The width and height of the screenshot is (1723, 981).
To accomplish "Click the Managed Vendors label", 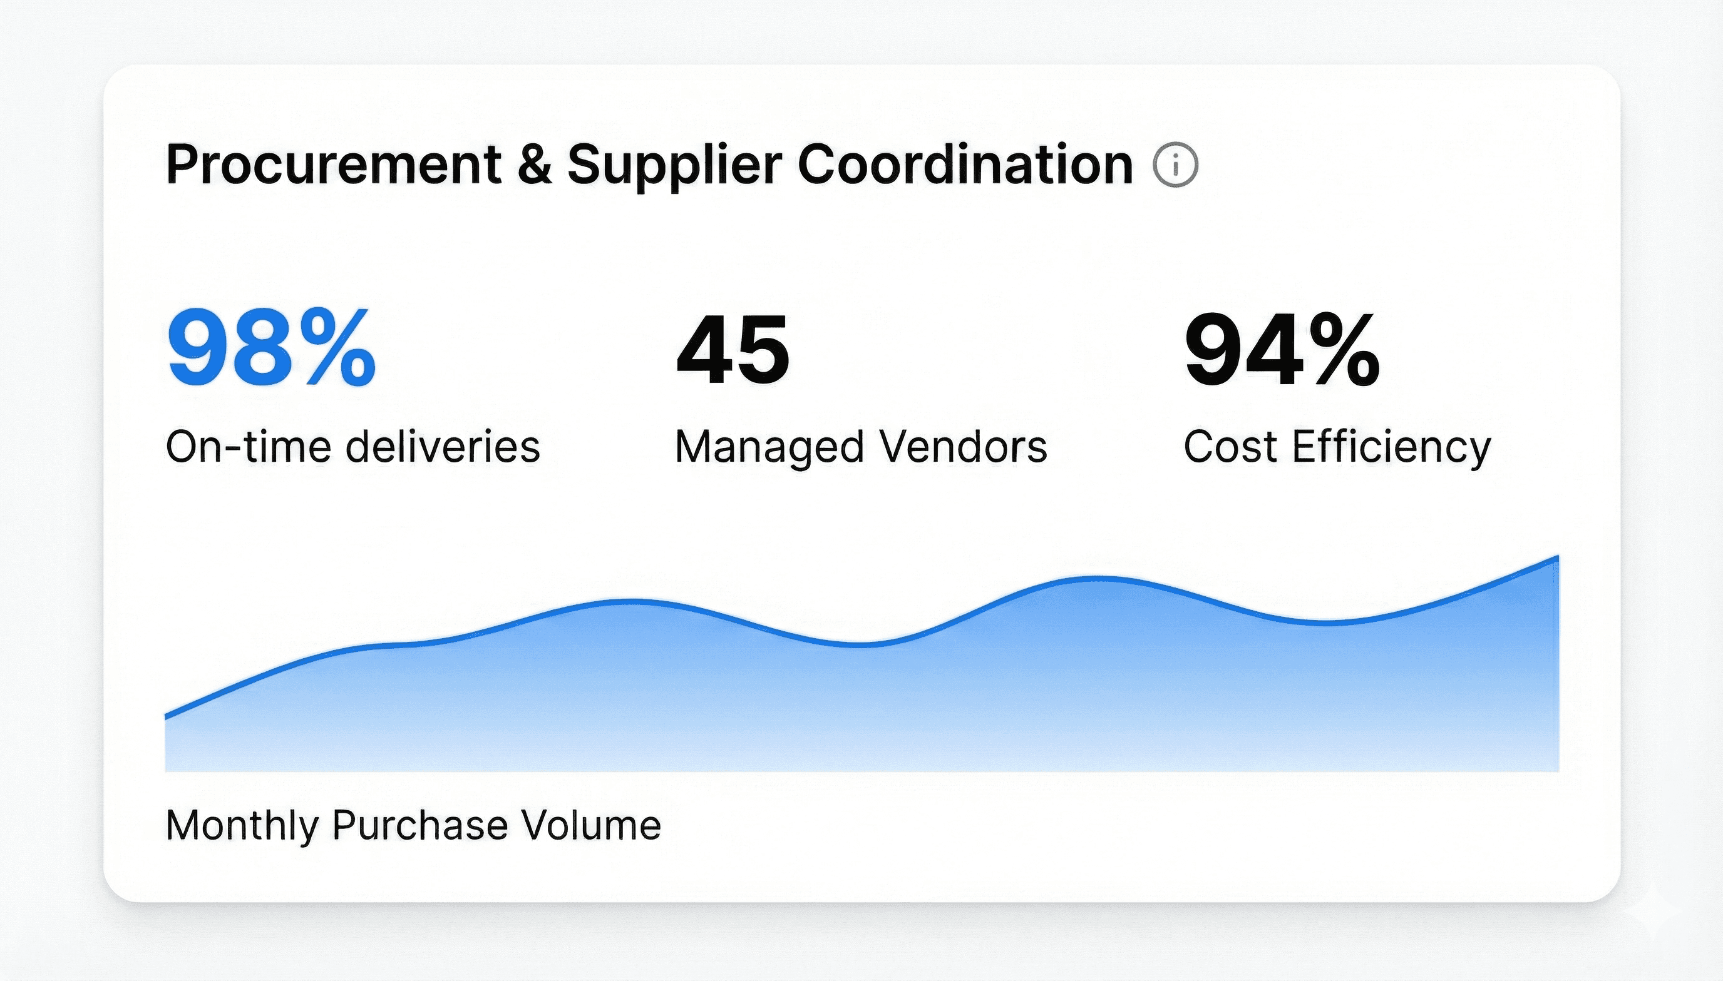I will tap(861, 447).
